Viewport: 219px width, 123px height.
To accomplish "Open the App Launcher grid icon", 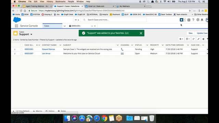I will coord(16,26).
